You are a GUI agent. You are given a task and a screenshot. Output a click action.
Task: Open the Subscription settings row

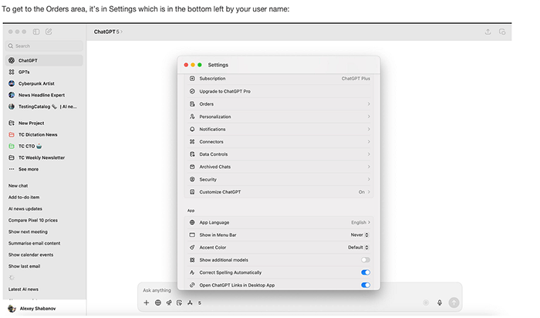(279, 79)
